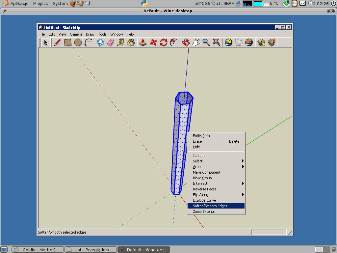
Task: Click the measurements value box in status bar
Action: coord(269,232)
